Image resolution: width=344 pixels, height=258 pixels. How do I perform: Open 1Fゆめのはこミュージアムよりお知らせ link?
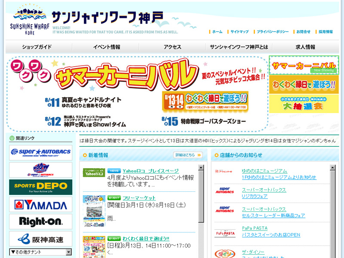pos(279,177)
